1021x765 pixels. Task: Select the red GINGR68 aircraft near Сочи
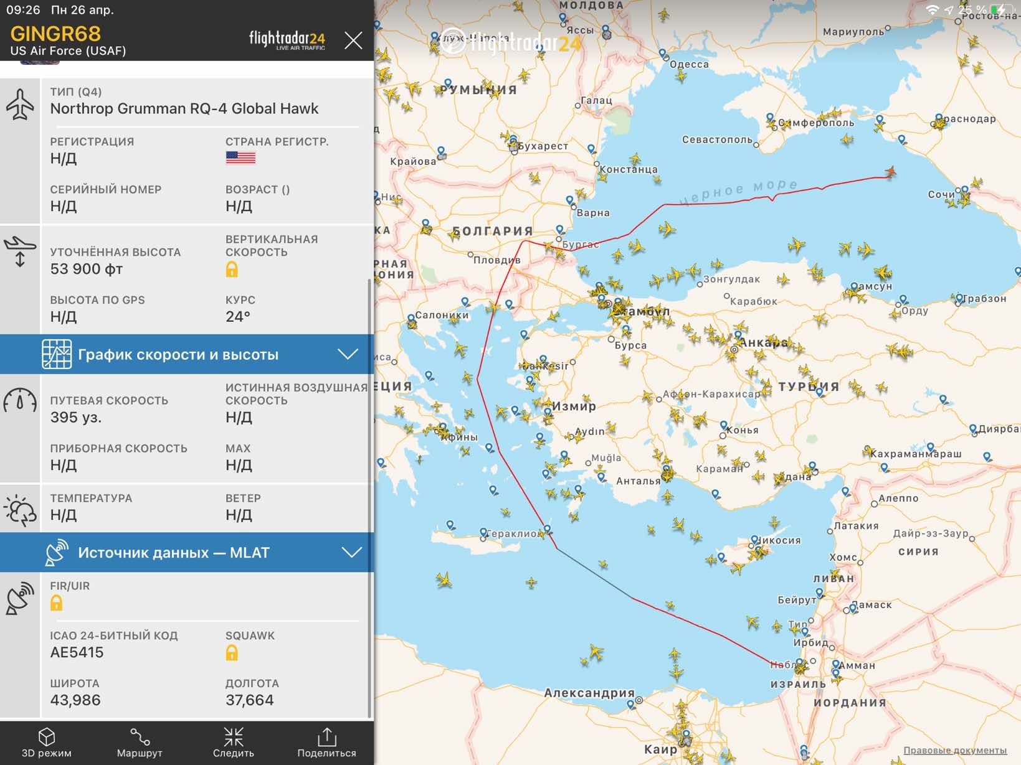tap(891, 172)
